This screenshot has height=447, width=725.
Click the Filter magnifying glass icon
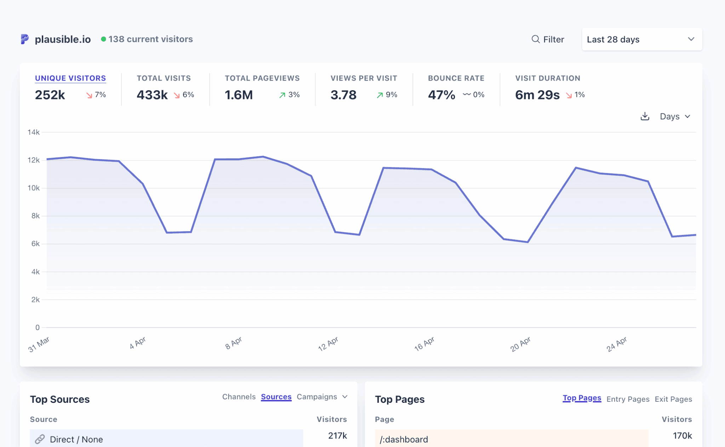click(x=535, y=39)
